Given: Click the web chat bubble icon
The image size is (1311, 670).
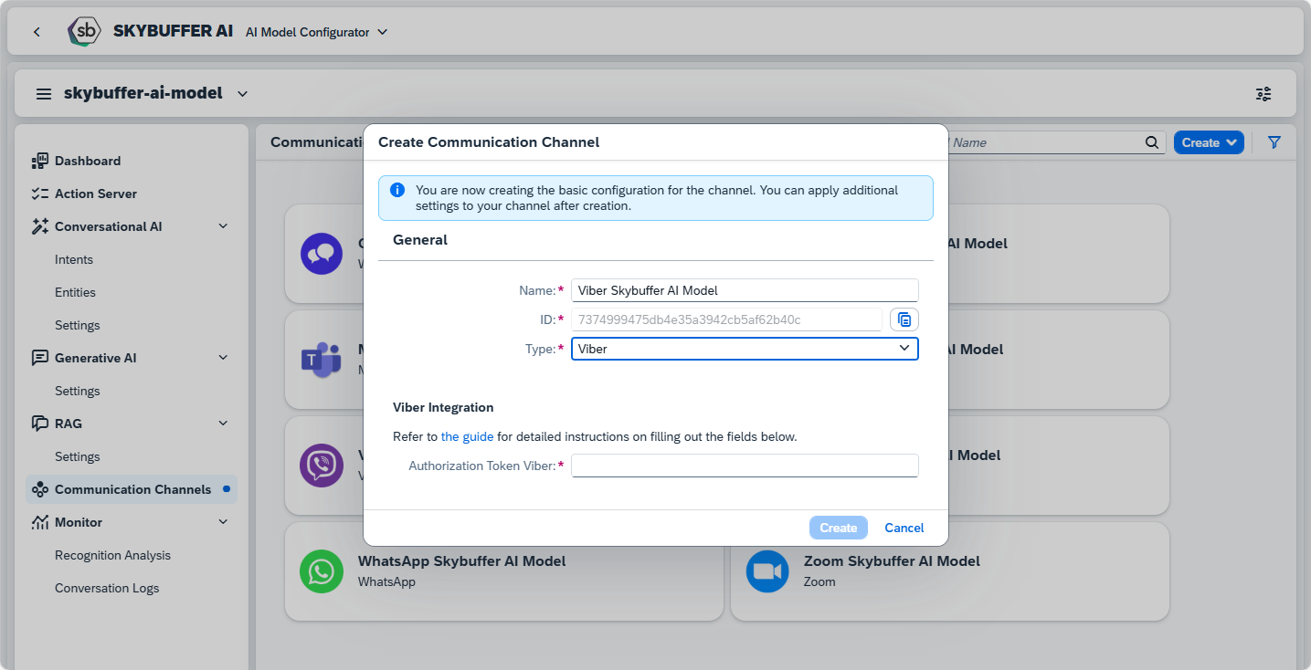Looking at the screenshot, I should 322,254.
